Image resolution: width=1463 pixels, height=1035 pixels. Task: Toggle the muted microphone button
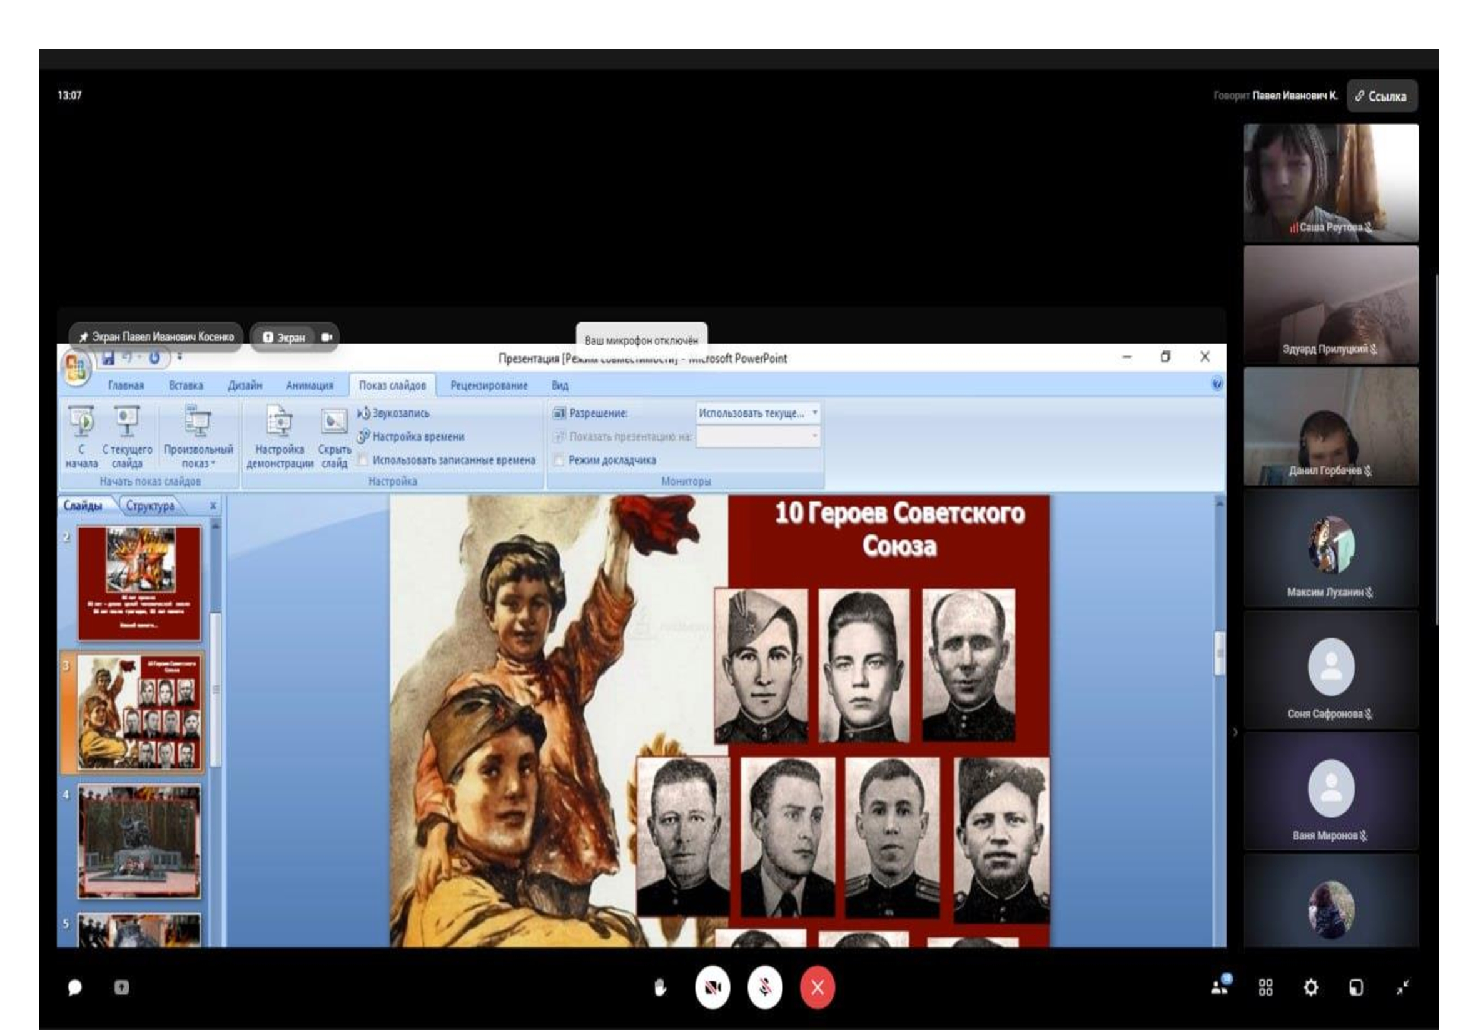point(764,987)
